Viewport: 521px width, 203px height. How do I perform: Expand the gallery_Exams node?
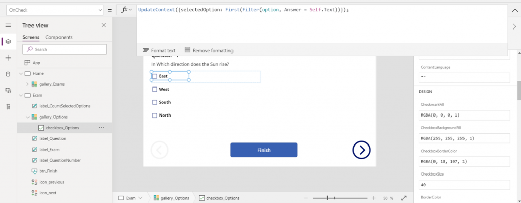(27, 84)
